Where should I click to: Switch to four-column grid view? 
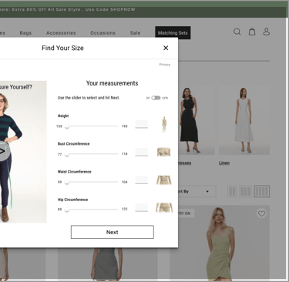tap(262, 191)
